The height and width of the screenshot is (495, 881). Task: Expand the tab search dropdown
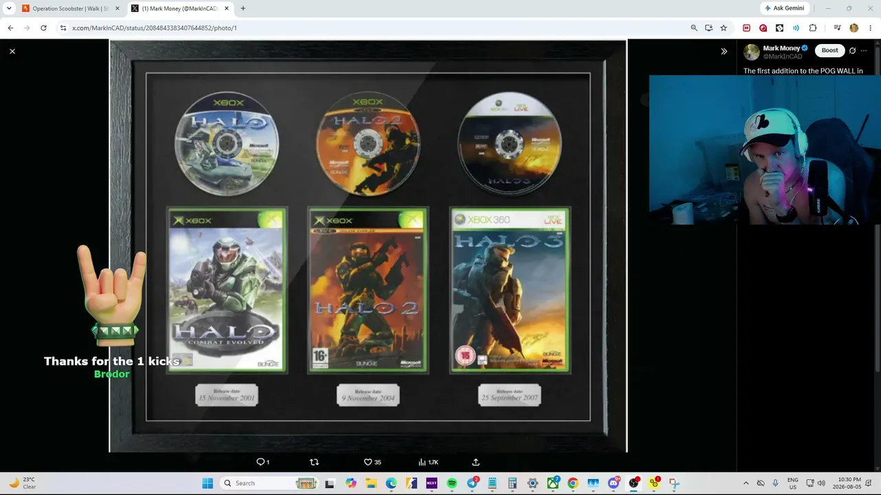tap(9, 8)
